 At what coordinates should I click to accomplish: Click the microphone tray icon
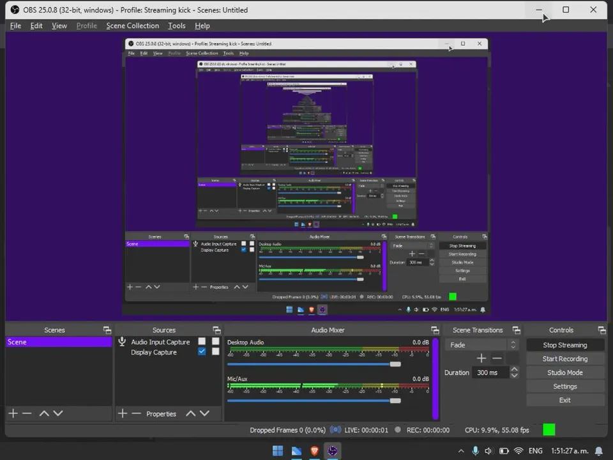(x=475, y=451)
